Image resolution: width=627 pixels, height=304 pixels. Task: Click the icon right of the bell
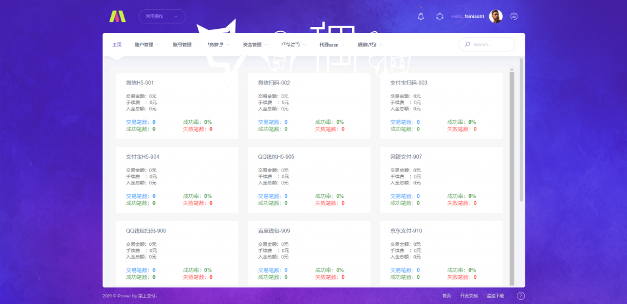click(x=440, y=17)
